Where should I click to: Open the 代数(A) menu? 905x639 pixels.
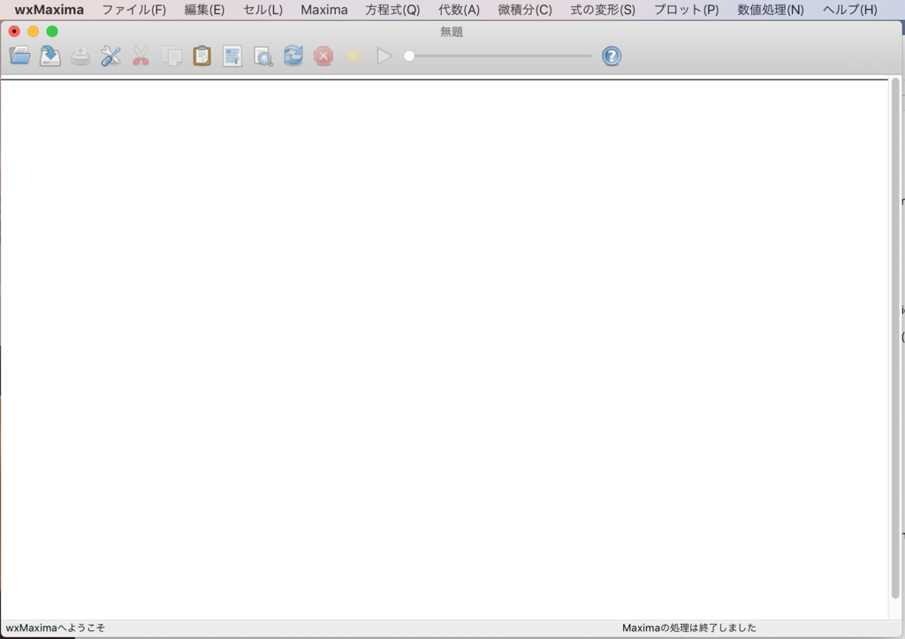pyautogui.click(x=459, y=10)
